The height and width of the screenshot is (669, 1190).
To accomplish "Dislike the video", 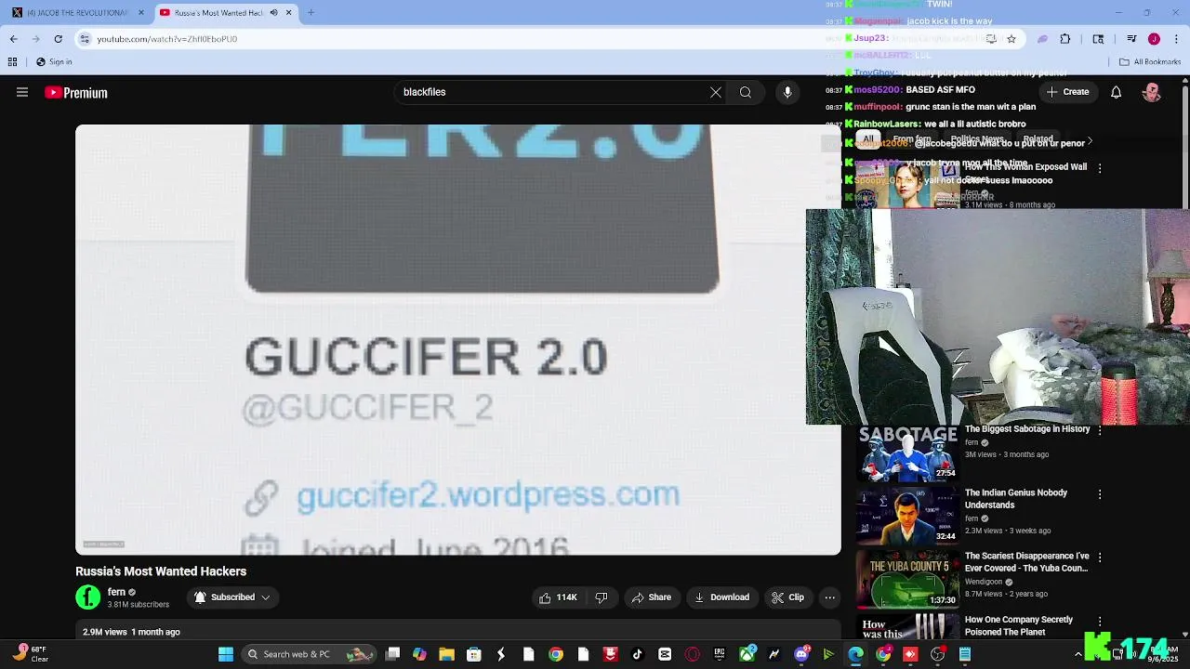I will click(601, 597).
